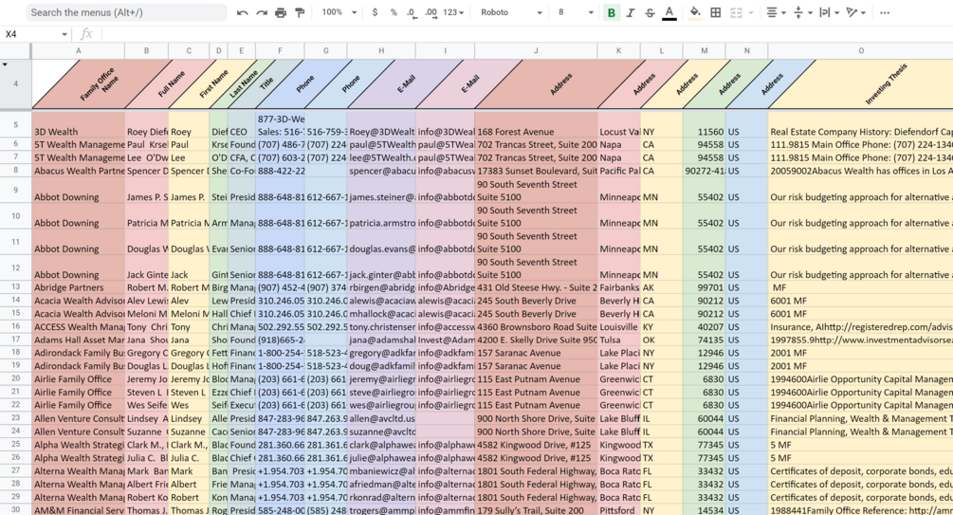953x515 pixels.
Task: Click the Real Estate Company History cell
Action: pos(861,124)
